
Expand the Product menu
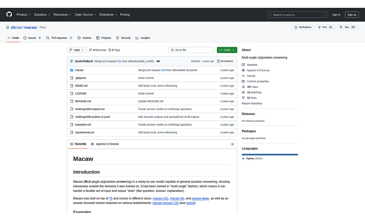pos(23,15)
